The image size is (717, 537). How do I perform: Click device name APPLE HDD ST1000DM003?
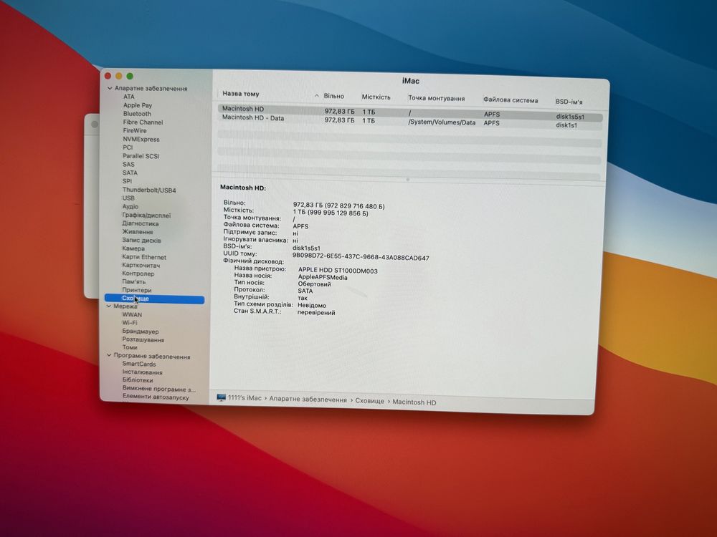coord(338,271)
